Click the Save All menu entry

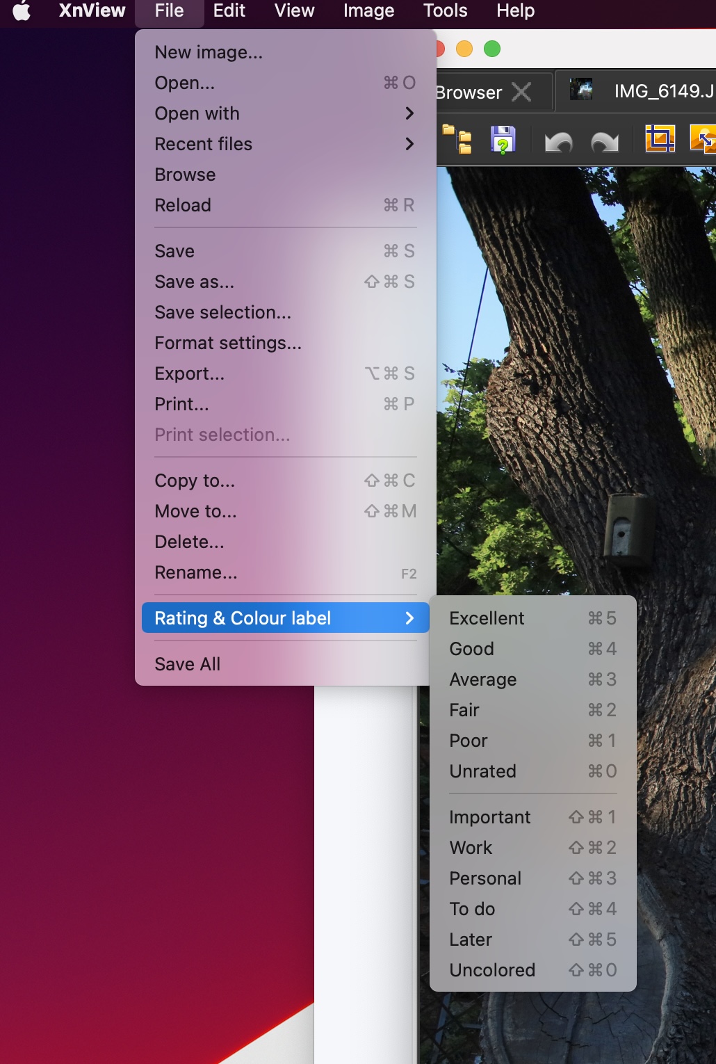(x=286, y=664)
